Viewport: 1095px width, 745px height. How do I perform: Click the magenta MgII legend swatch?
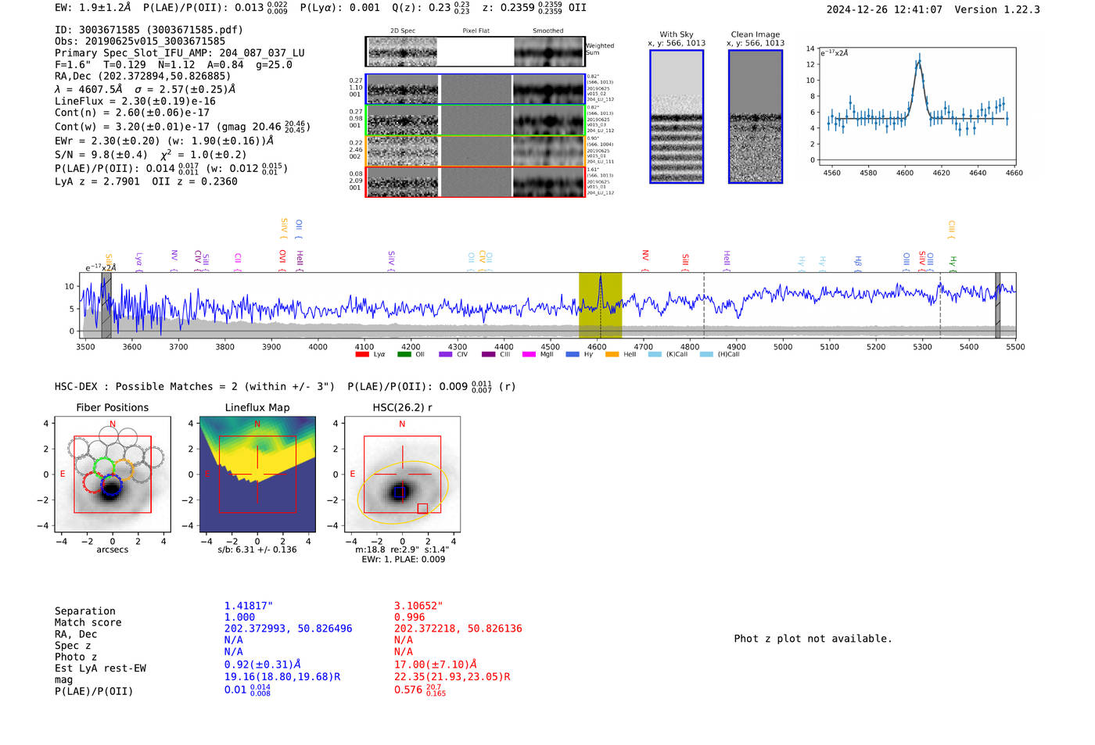[x=530, y=354]
